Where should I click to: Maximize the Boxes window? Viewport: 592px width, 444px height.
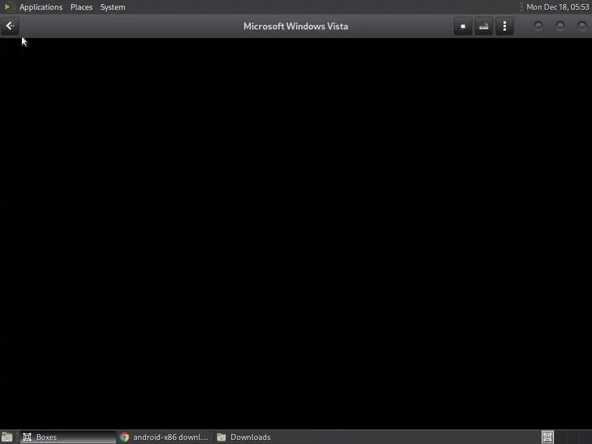[560, 26]
